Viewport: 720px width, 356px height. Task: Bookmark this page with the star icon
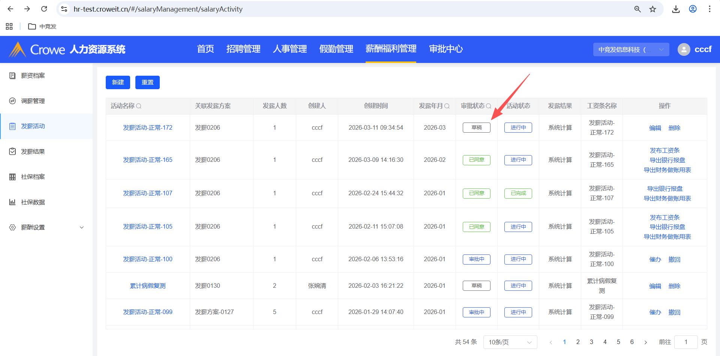(x=653, y=9)
